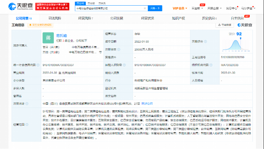Image resolution: width=264 pixels, height=149 pixels.
Task: Open help icon beside 统一社会信用代码
Action: point(38,65)
